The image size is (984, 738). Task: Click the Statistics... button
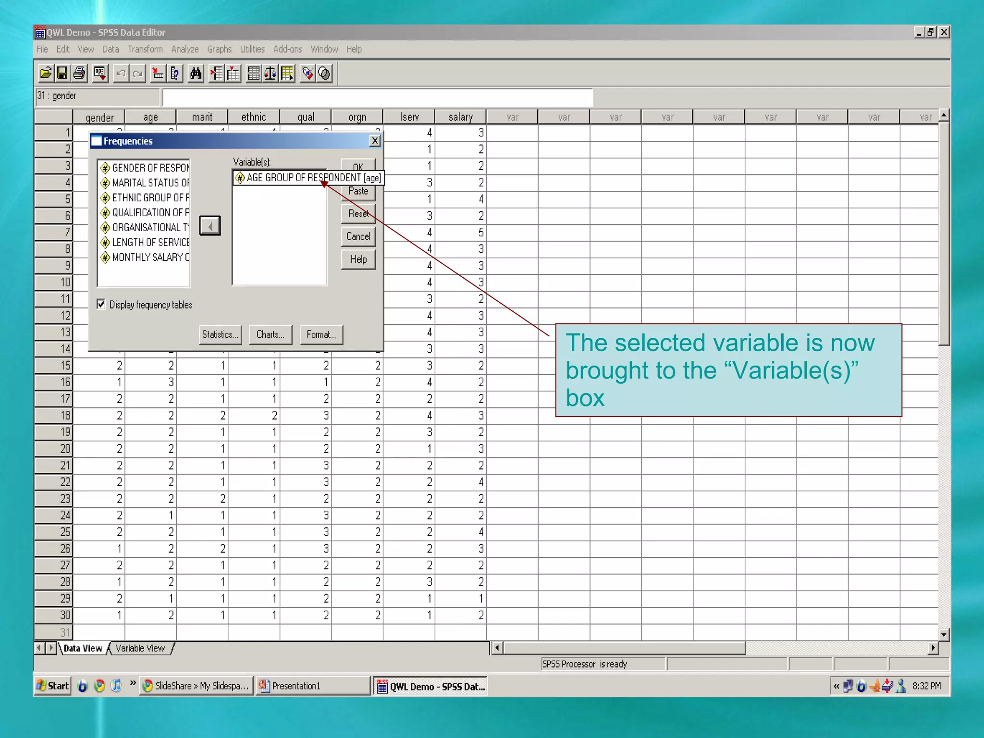coord(220,334)
